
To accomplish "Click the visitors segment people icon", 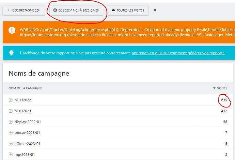I will tap(113, 10).
